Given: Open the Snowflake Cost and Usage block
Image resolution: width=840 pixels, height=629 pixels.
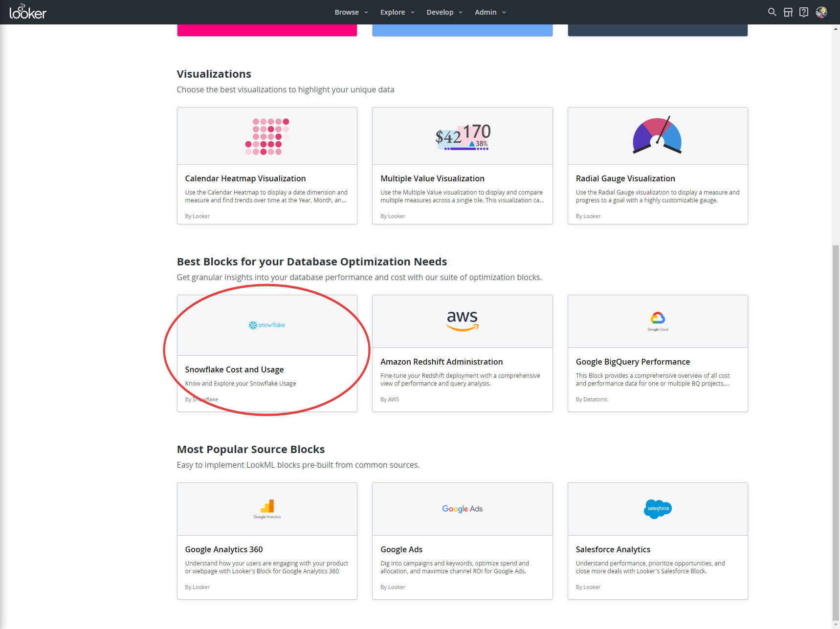Looking at the screenshot, I should tap(234, 369).
